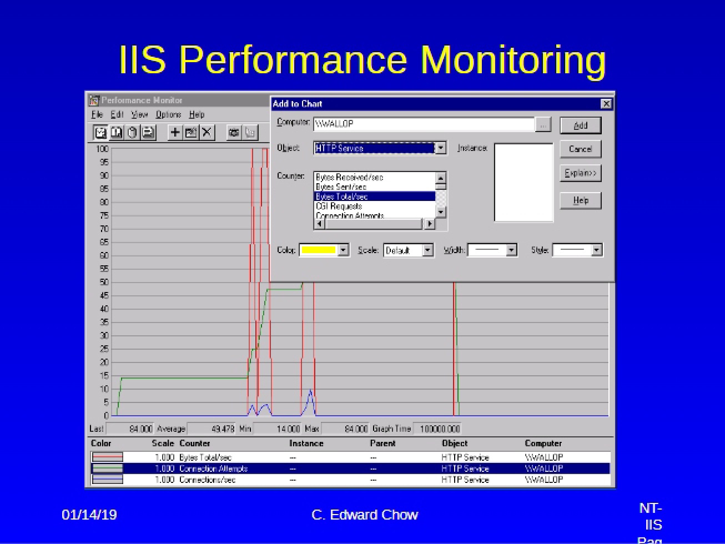Click inside the Instance list box
This screenshot has height=544, width=725.
523,182
